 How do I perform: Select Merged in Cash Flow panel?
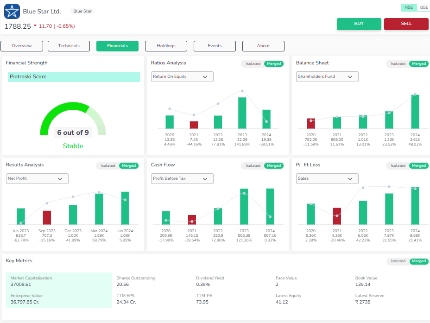[x=274, y=165]
